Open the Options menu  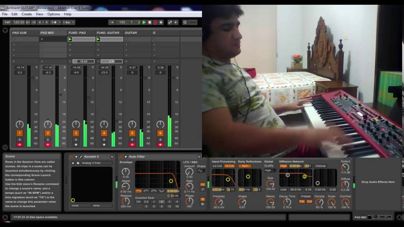click(x=53, y=14)
